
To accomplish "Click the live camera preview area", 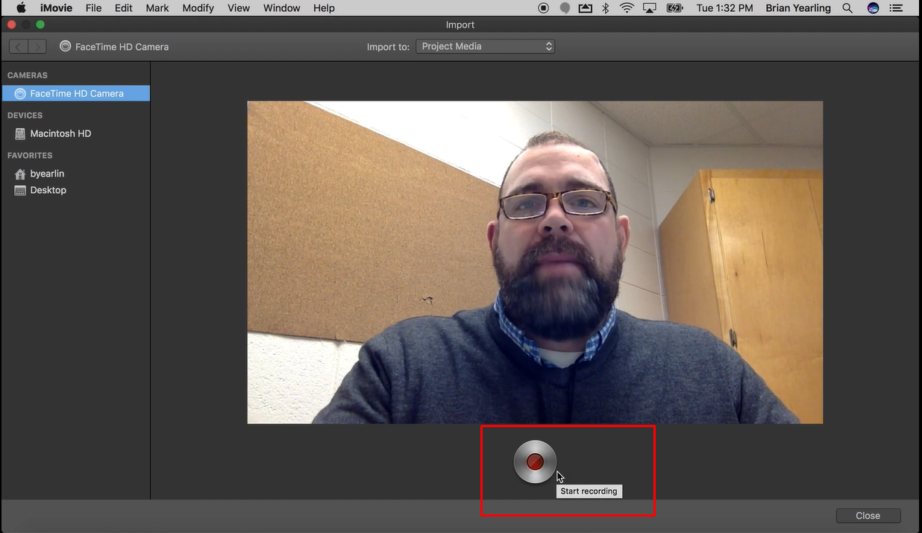I will [535, 261].
